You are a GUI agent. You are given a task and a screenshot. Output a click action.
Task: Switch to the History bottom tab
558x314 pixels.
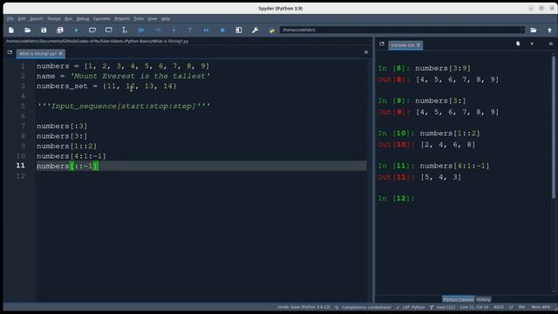(483, 299)
